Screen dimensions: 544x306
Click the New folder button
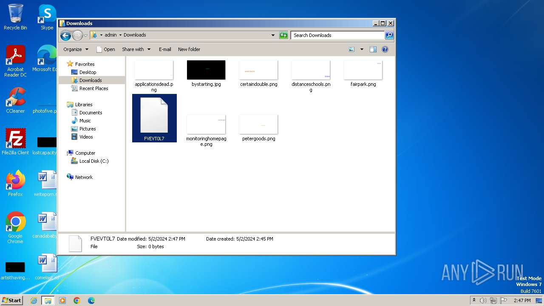pos(189,49)
